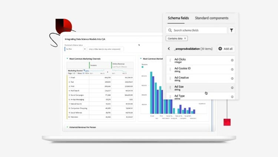Screen dimensions: 278x157
Task: Show info for Ad Size field
Action: (x=232, y=88)
